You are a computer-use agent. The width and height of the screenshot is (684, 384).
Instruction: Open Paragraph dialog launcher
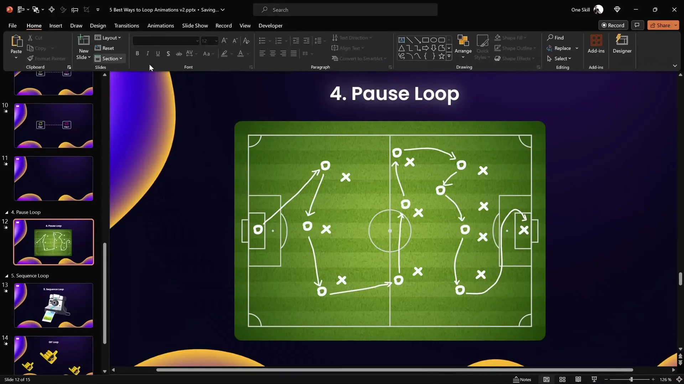point(390,67)
